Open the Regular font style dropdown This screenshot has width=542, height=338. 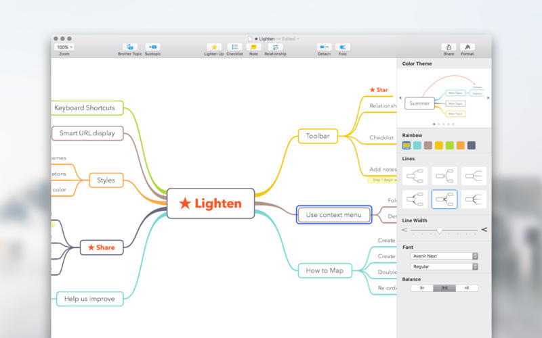[444, 266]
